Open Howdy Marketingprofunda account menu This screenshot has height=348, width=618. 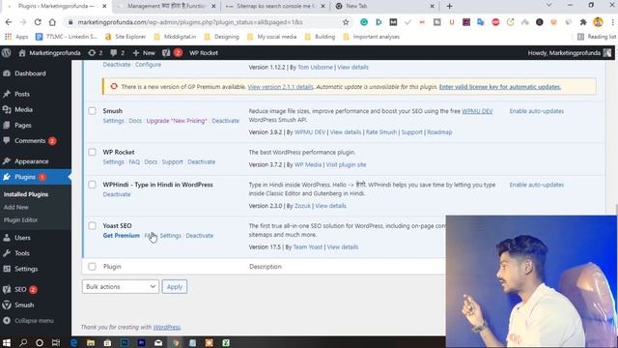pos(569,53)
